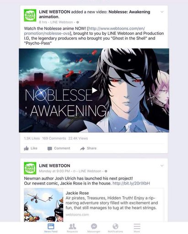Viewport: 188px width, 234px height.
Task: Open the Messenger tab icon
Action: click(94, 226)
